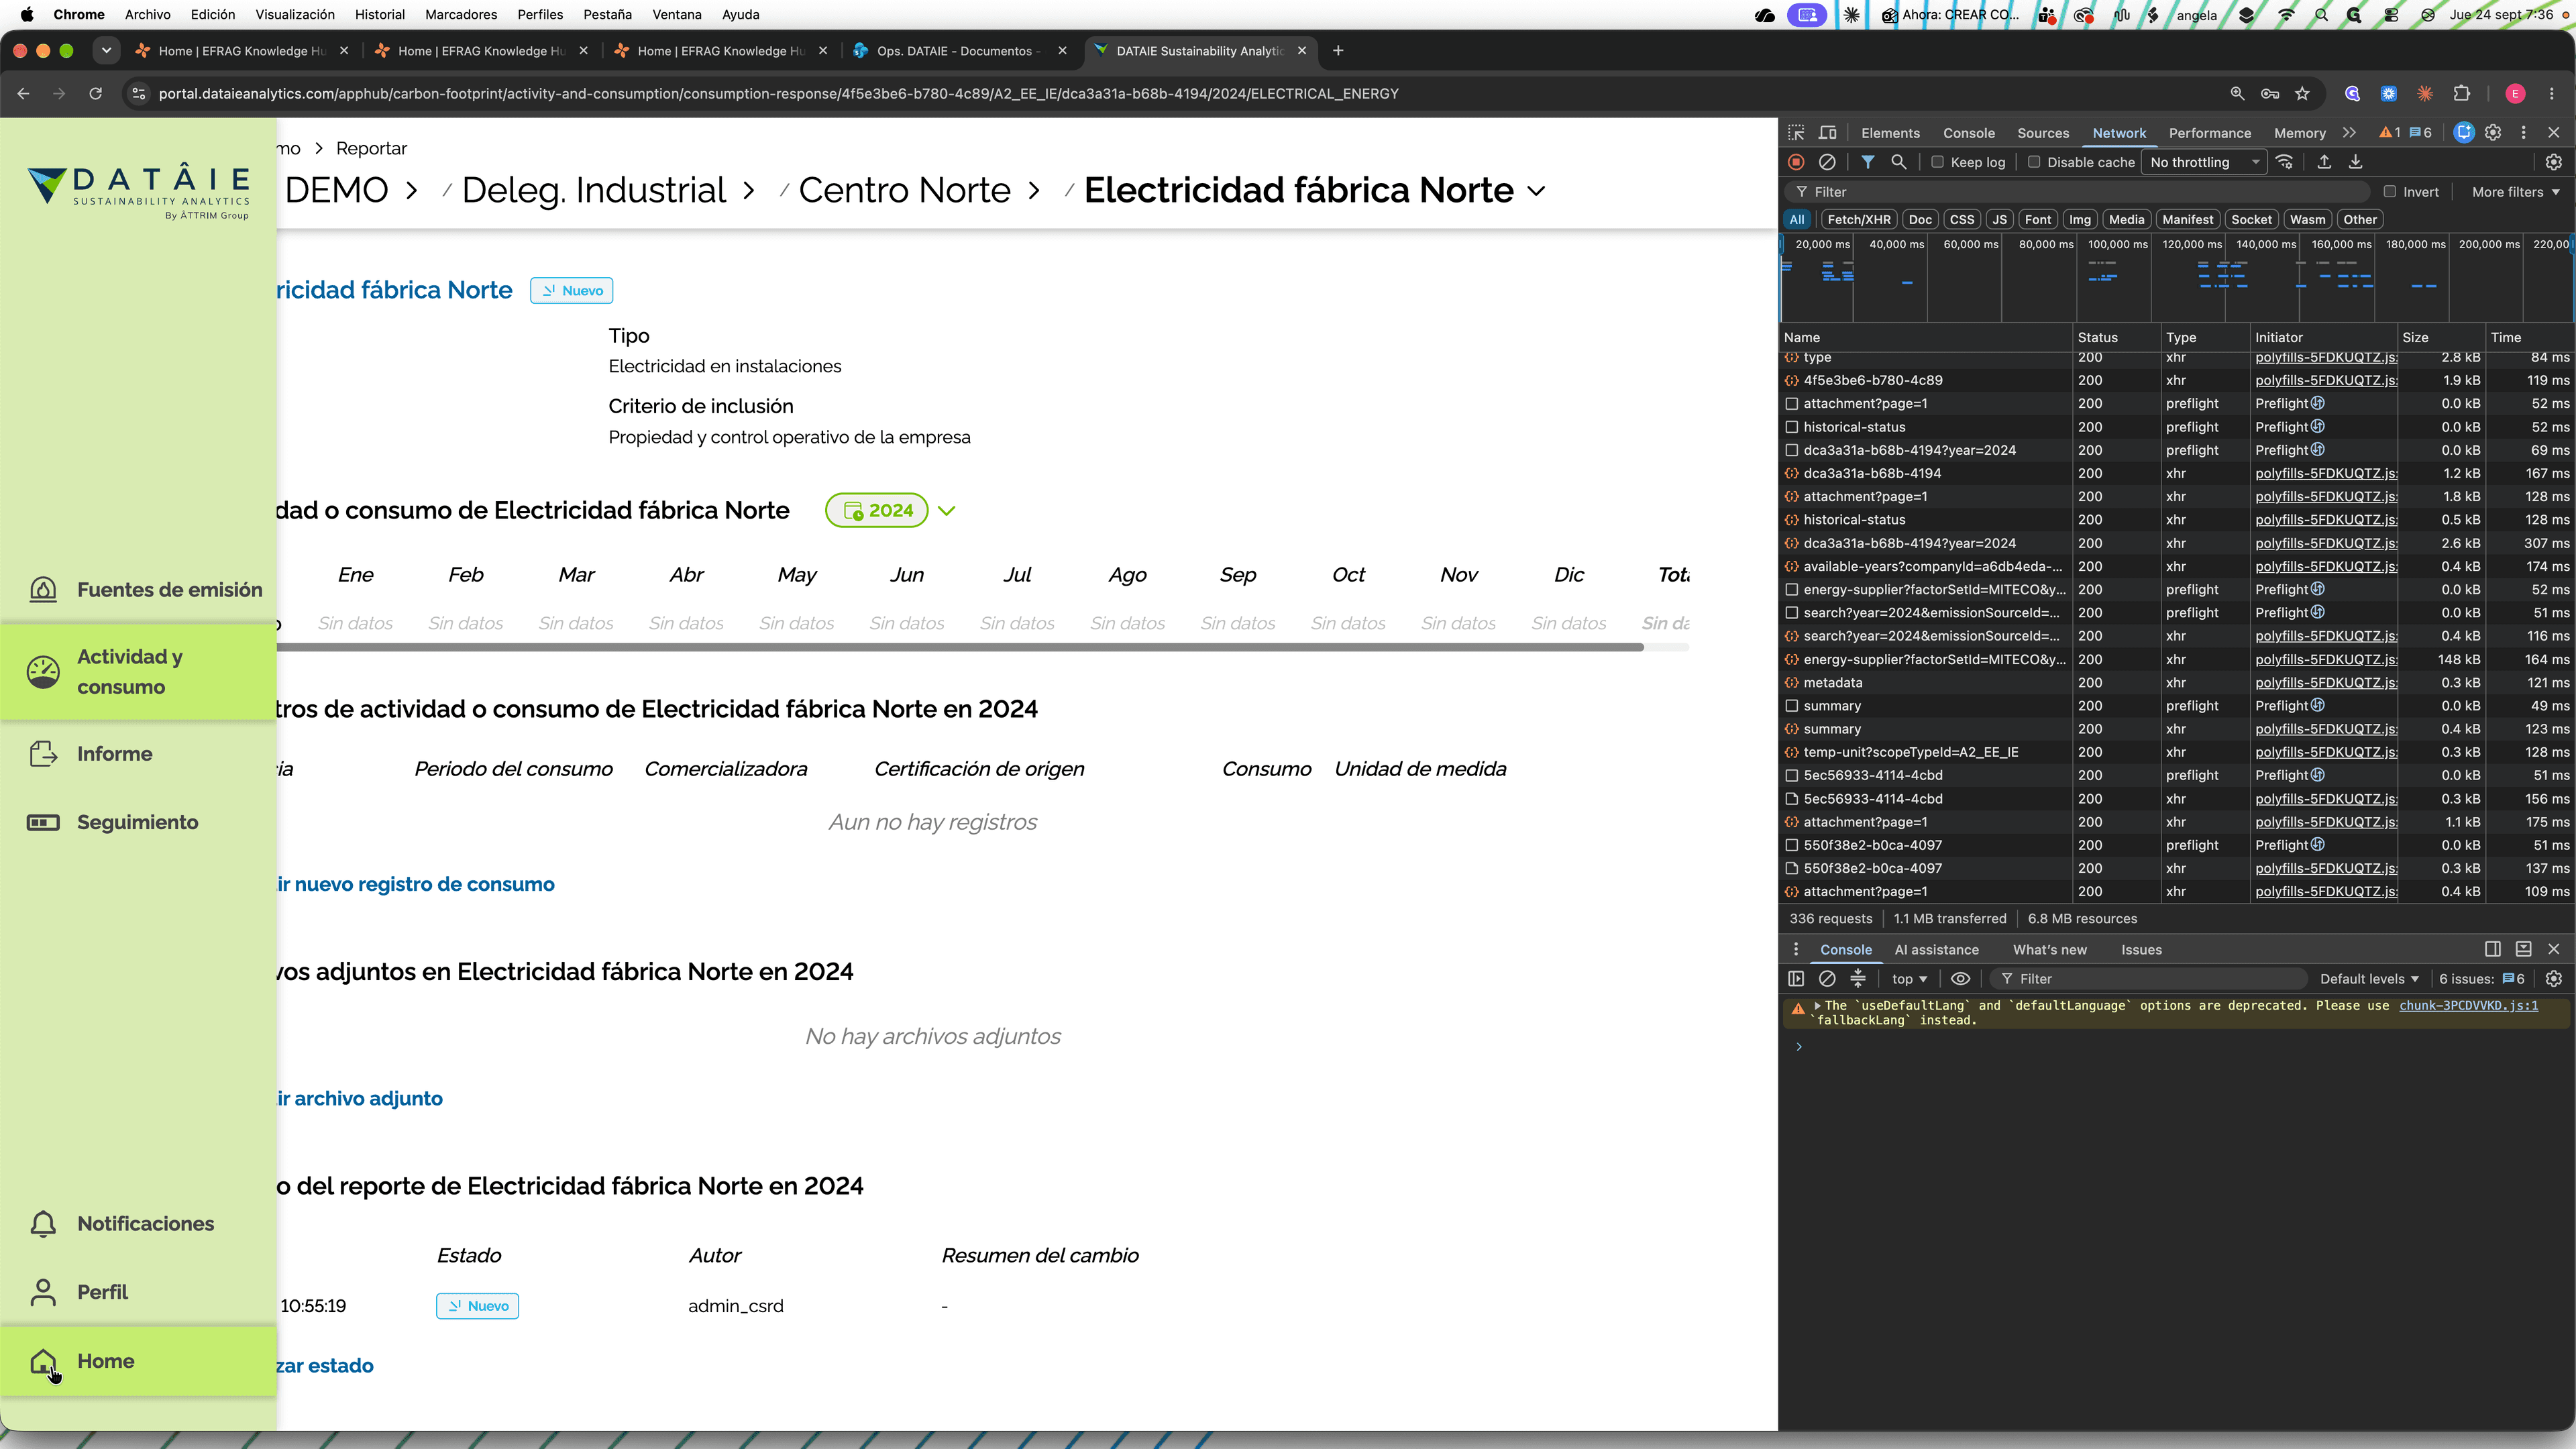This screenshot has height=1449, width=2576.
Task: Clear the console with the clear icon
Action: 1827,979
